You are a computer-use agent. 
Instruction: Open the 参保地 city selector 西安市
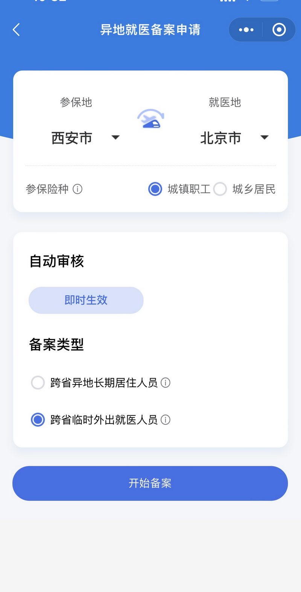(72, 138)
